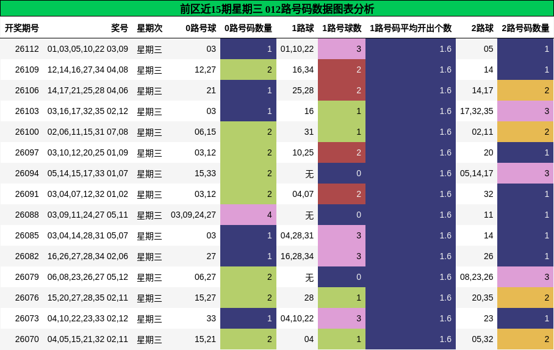Click prize numbers 03,09,11,24,27 05,11

point(88,215)
